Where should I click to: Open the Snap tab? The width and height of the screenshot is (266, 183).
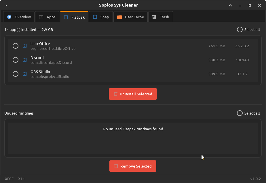pyautogui.click(x=101, y=17)
